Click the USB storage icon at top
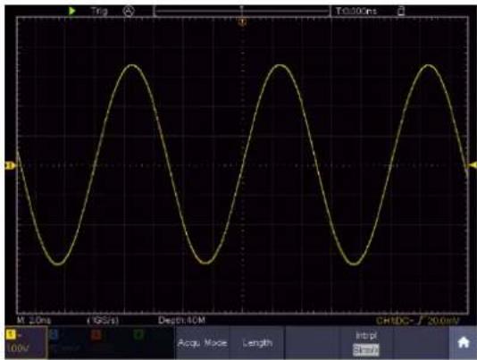 [401, 12]
